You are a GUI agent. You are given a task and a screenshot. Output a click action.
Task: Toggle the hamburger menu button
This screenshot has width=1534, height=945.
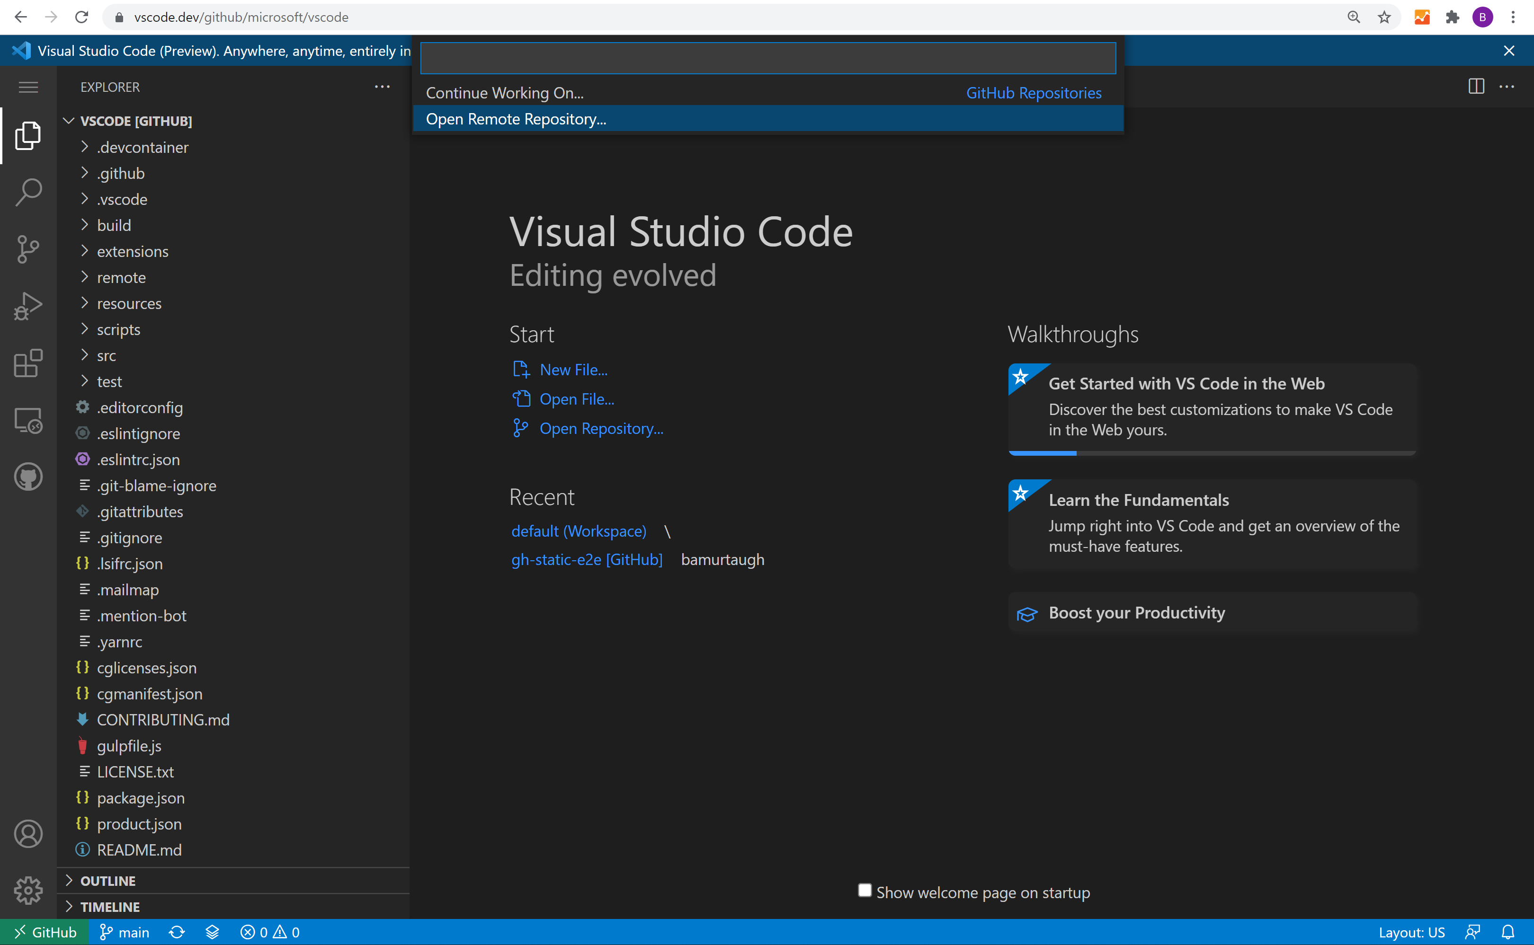[x=28, y=88]
